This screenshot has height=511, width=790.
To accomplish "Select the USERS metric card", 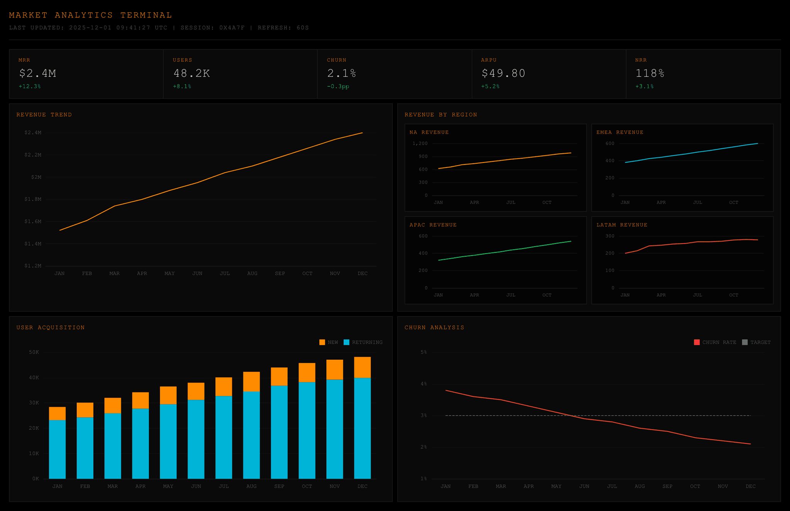I will coord(240,74).
